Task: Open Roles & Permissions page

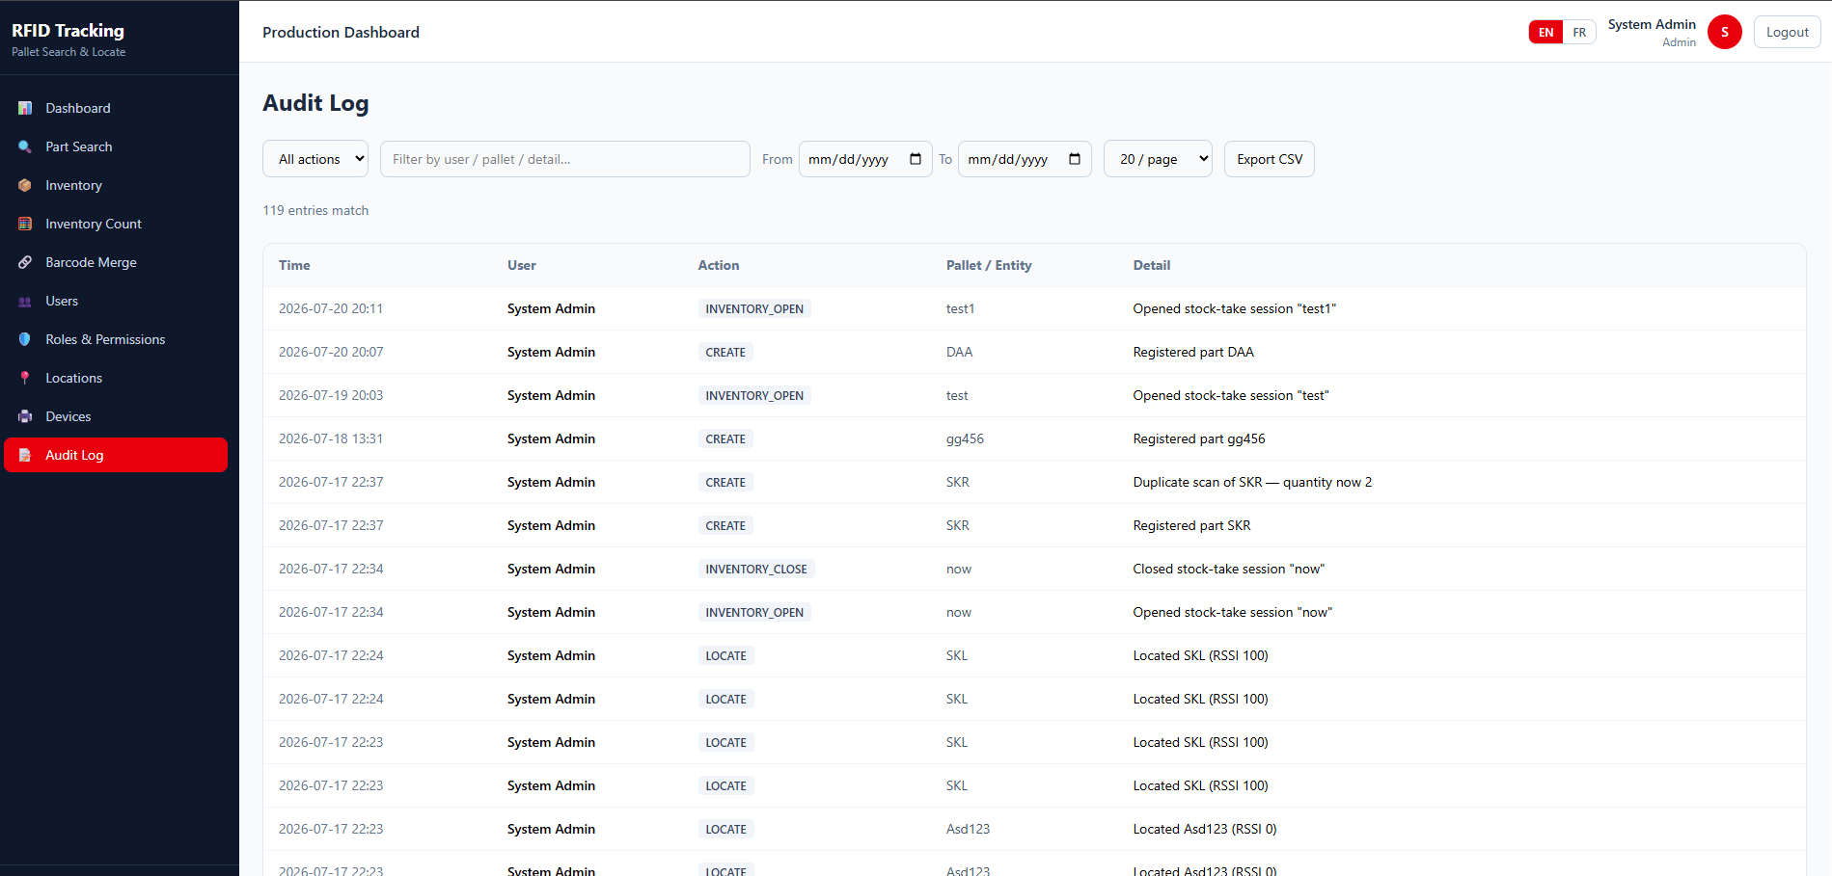Action: click(x=116, y=339)
